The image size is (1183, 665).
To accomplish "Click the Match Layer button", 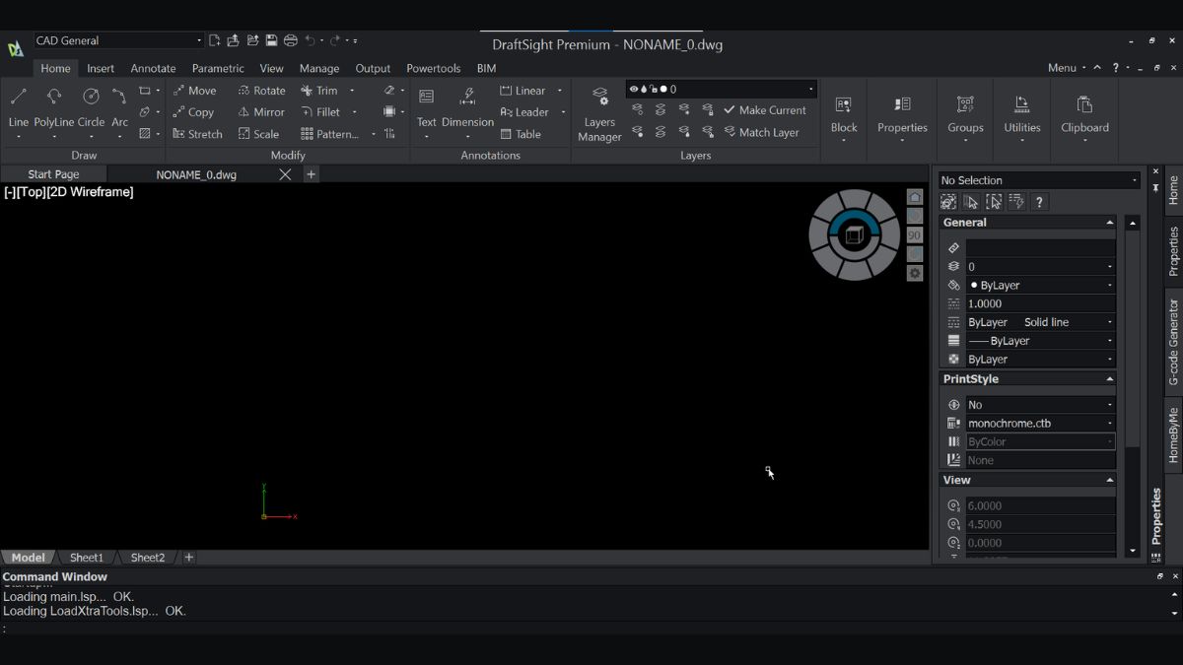I will [761, 132].
